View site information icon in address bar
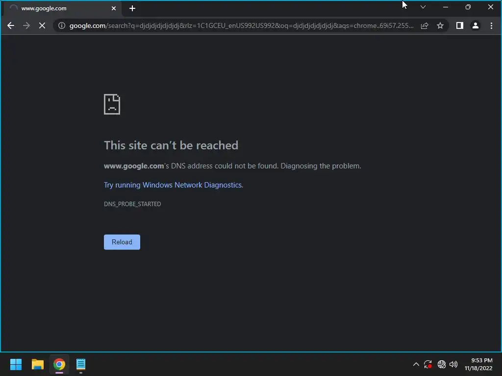The image size is (502, 376). point(61,25)
